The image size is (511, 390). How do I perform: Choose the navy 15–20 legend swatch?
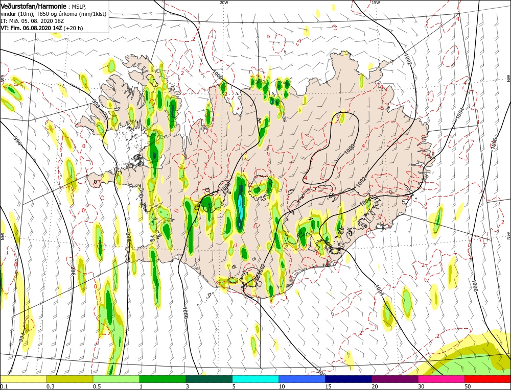coord(349,379)
